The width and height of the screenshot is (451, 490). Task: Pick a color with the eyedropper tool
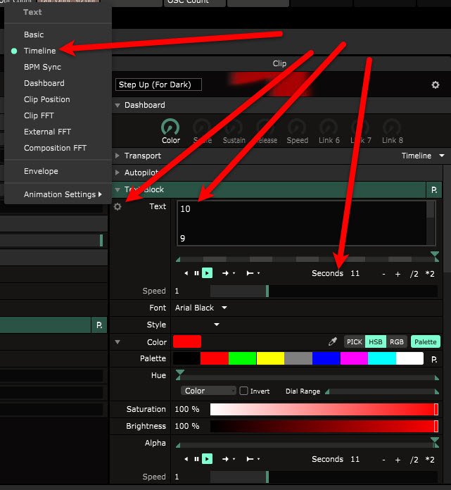point(333,342)
